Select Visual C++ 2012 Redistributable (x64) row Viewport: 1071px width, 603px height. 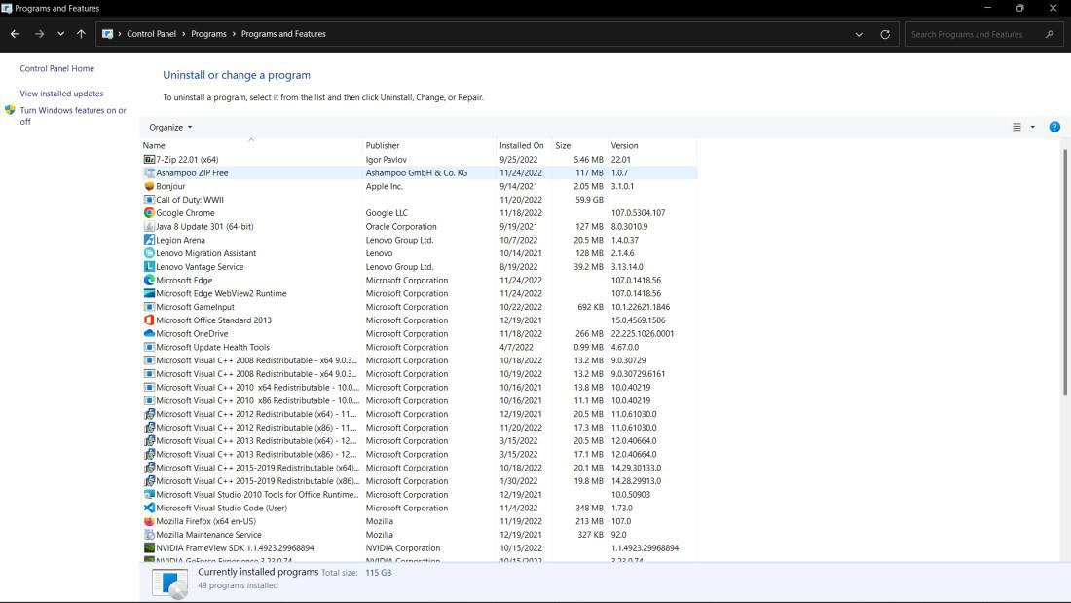(x=419, y=414)
